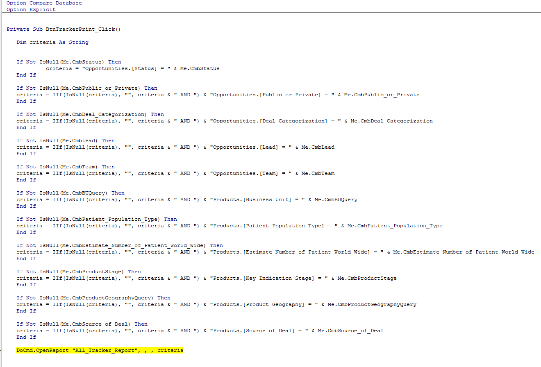Click the "If Not IsNull(Me.CmbTeam) Then" line

pos(66,167)
